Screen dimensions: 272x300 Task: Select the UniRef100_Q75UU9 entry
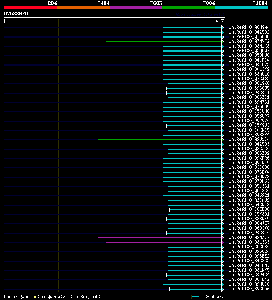[249, 107]
